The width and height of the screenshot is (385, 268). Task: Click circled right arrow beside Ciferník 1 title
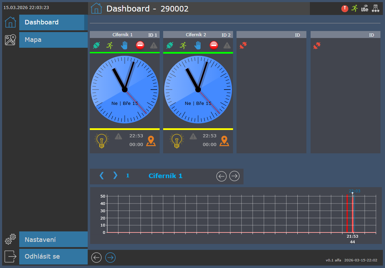234,176
